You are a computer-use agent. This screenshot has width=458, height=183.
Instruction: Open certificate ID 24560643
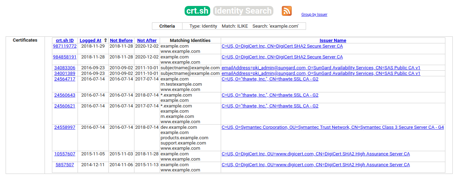tap(65, 95)
